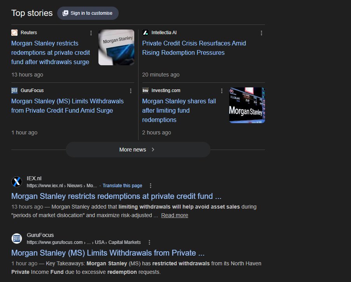Click the Reuters source name

tap(29, 33)
